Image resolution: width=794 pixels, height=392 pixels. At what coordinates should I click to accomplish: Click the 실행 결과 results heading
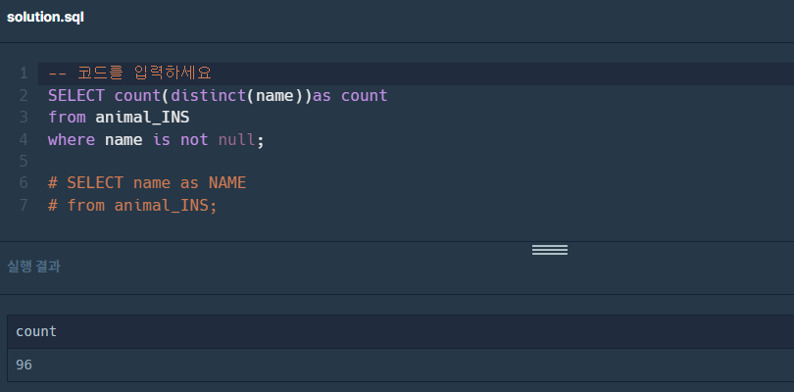coord(33,267)
